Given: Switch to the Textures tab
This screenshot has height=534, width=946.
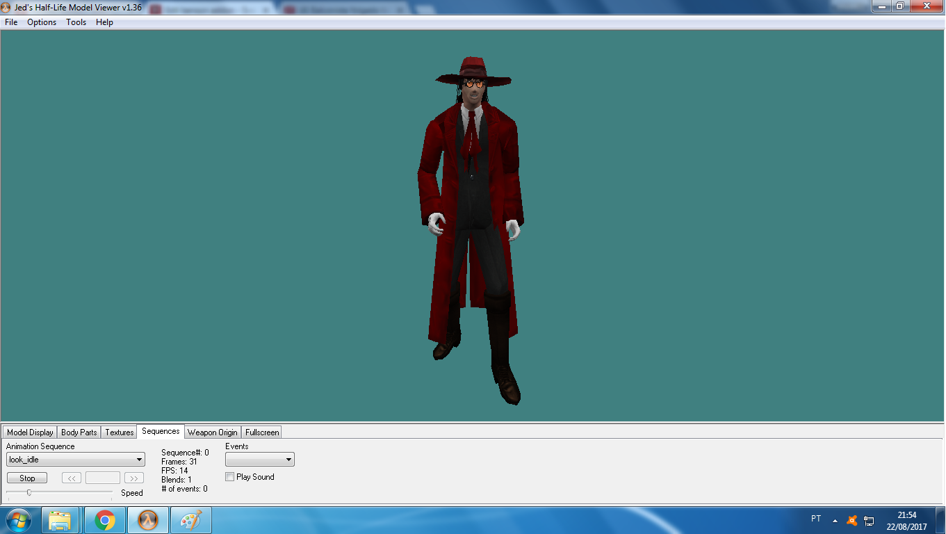Looking at the screenshot, I should 120,432.
